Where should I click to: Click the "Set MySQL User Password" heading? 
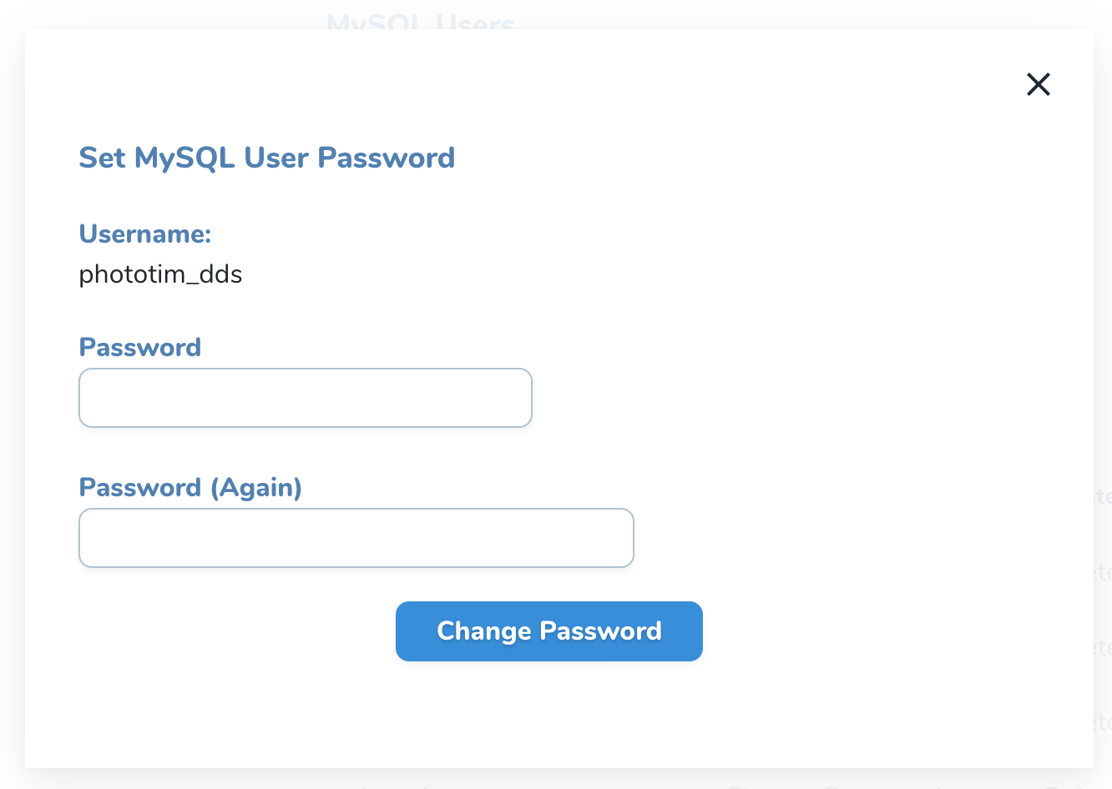point(267,158)
